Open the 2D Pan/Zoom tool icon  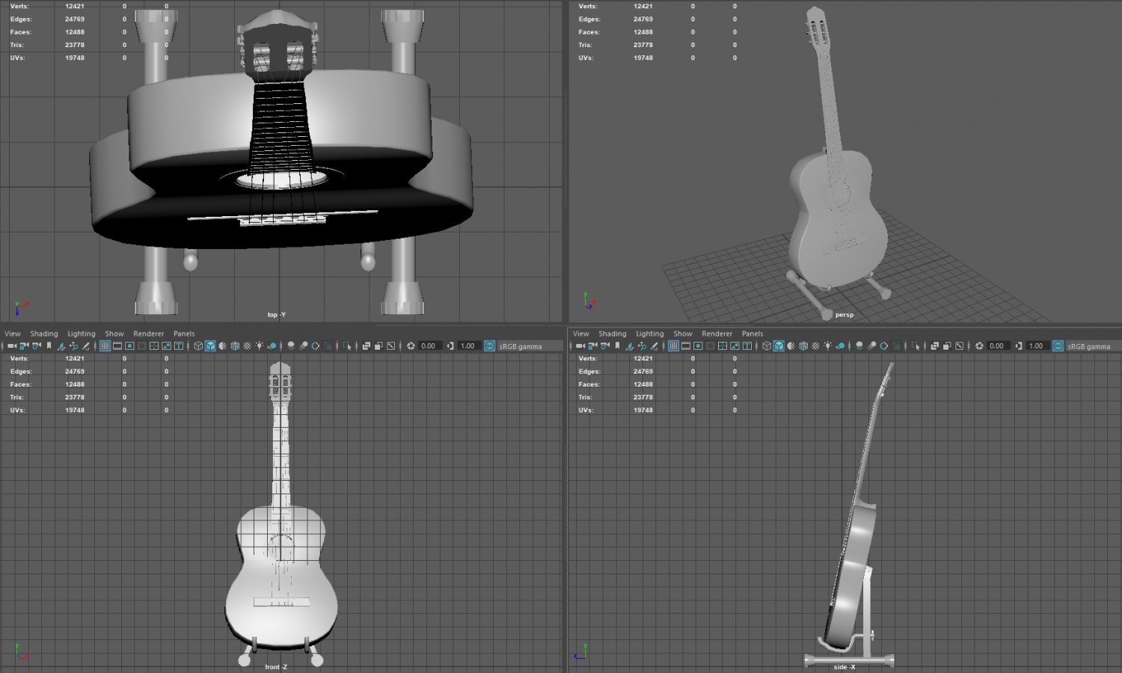click(x=74, y=345)
